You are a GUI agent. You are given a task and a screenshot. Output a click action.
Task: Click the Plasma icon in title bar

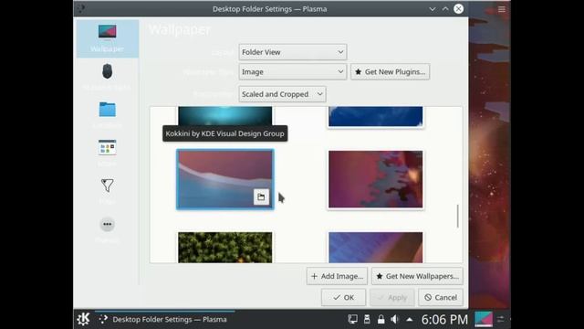[x=81, y=8]
